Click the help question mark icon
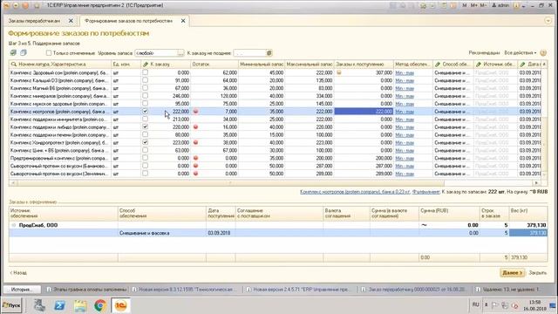Image resolution: width=558 pixels, height=314 pixels. coord(543,53)
